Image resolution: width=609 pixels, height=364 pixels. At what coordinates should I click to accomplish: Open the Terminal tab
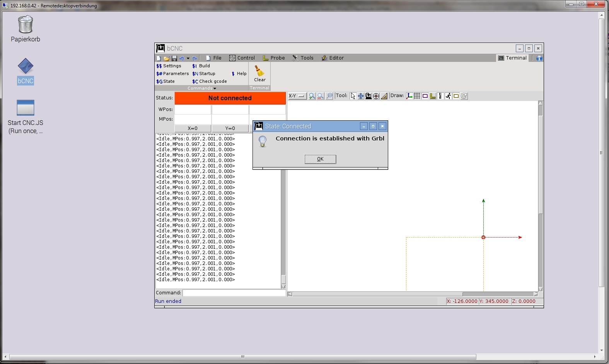512,58
